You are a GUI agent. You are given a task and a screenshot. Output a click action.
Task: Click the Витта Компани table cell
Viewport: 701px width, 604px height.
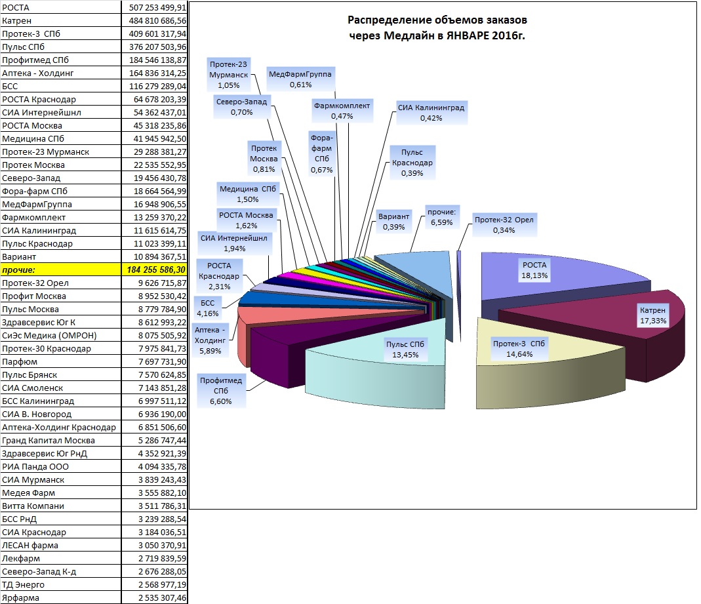coord(60,506)
